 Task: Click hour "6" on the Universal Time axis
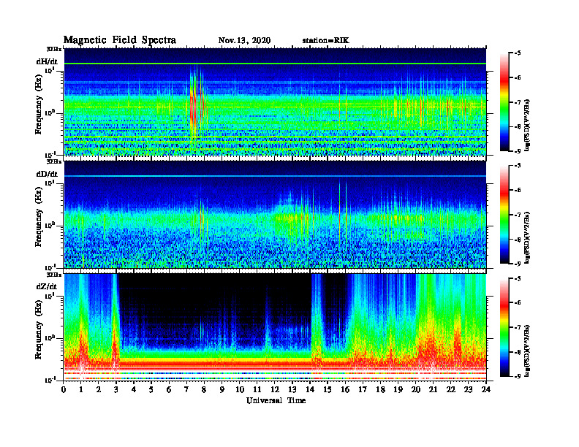tap(169, 389)
